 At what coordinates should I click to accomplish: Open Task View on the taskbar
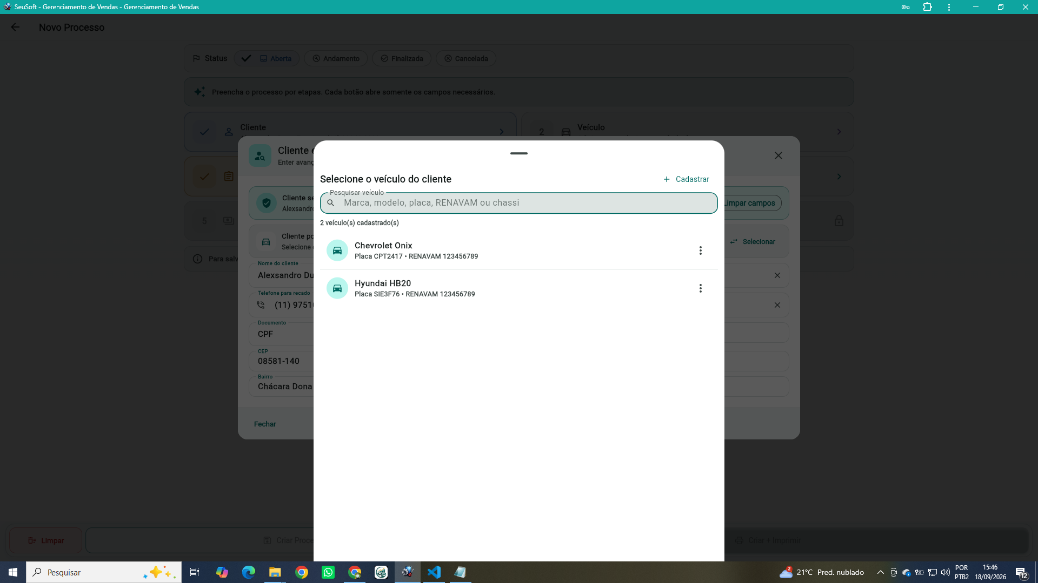tap(195, 572)
